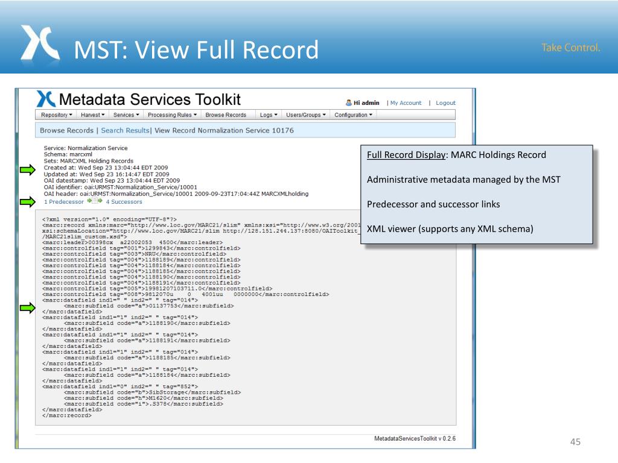618x463 pixels.
Task: Click 'MetadataServicesToolkit v 0.2.6' footer text
Action: click(x=415, y=439)
